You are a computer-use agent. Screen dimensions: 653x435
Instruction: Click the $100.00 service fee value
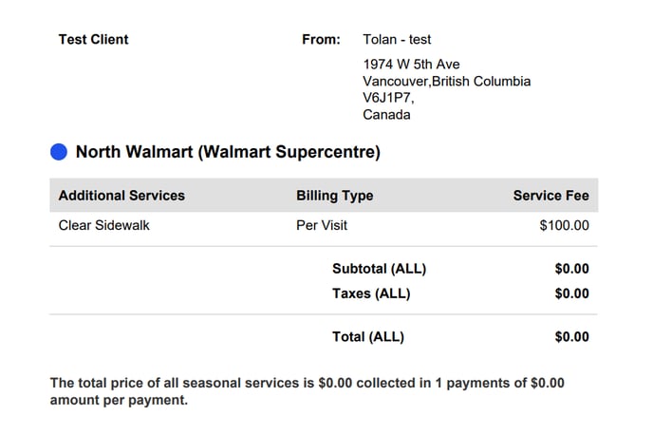(565, 225)
